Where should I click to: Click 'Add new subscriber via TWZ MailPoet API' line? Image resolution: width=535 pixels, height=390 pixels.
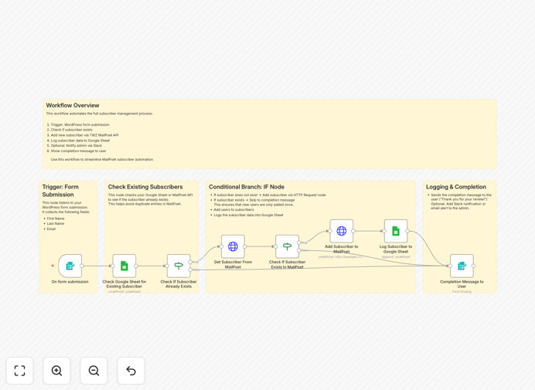click(84, 135)
